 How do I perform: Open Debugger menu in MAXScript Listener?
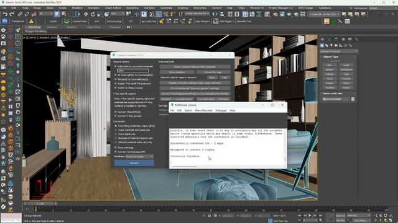(221, 110)
